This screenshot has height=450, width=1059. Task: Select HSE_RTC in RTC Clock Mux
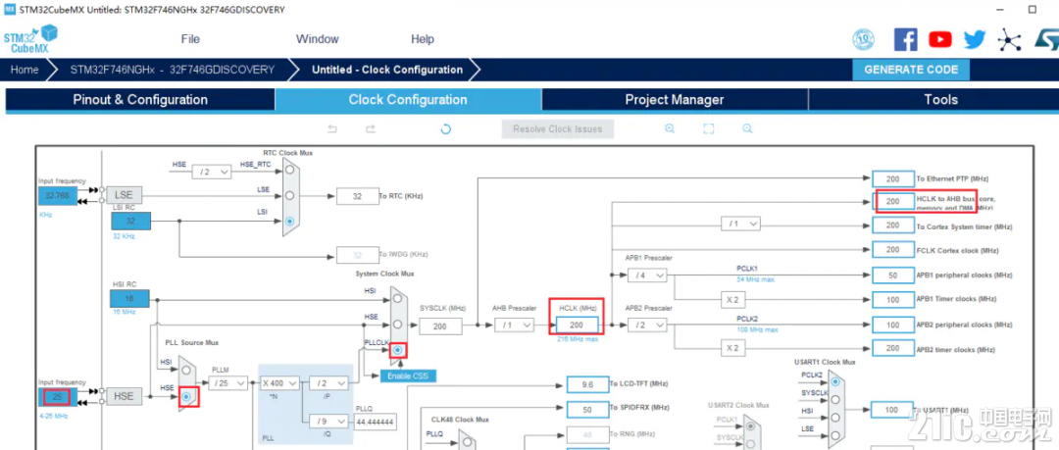289,171
